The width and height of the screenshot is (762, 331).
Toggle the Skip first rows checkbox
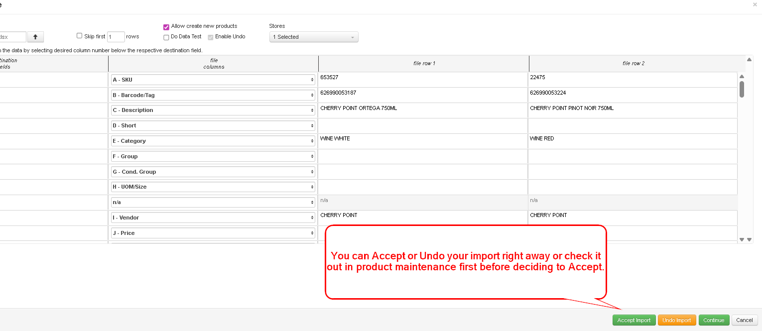coord(79,36)
